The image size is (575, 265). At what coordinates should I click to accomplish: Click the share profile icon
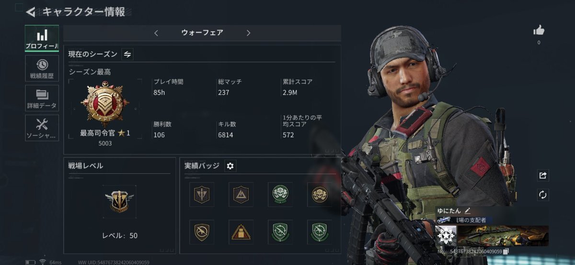point(543,175)
